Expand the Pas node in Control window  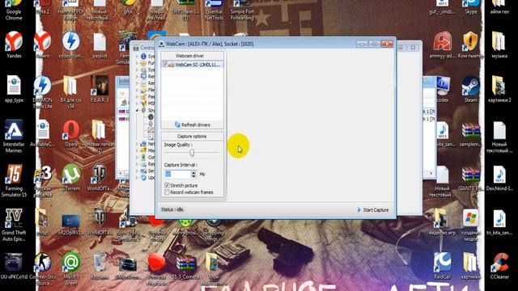[137, 97]
